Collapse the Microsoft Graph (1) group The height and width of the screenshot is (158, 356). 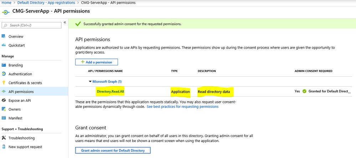[90, 82]
